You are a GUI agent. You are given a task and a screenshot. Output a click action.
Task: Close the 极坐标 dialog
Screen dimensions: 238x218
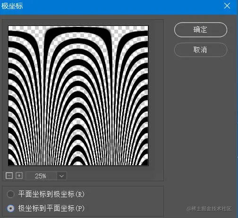click(227, 6)
